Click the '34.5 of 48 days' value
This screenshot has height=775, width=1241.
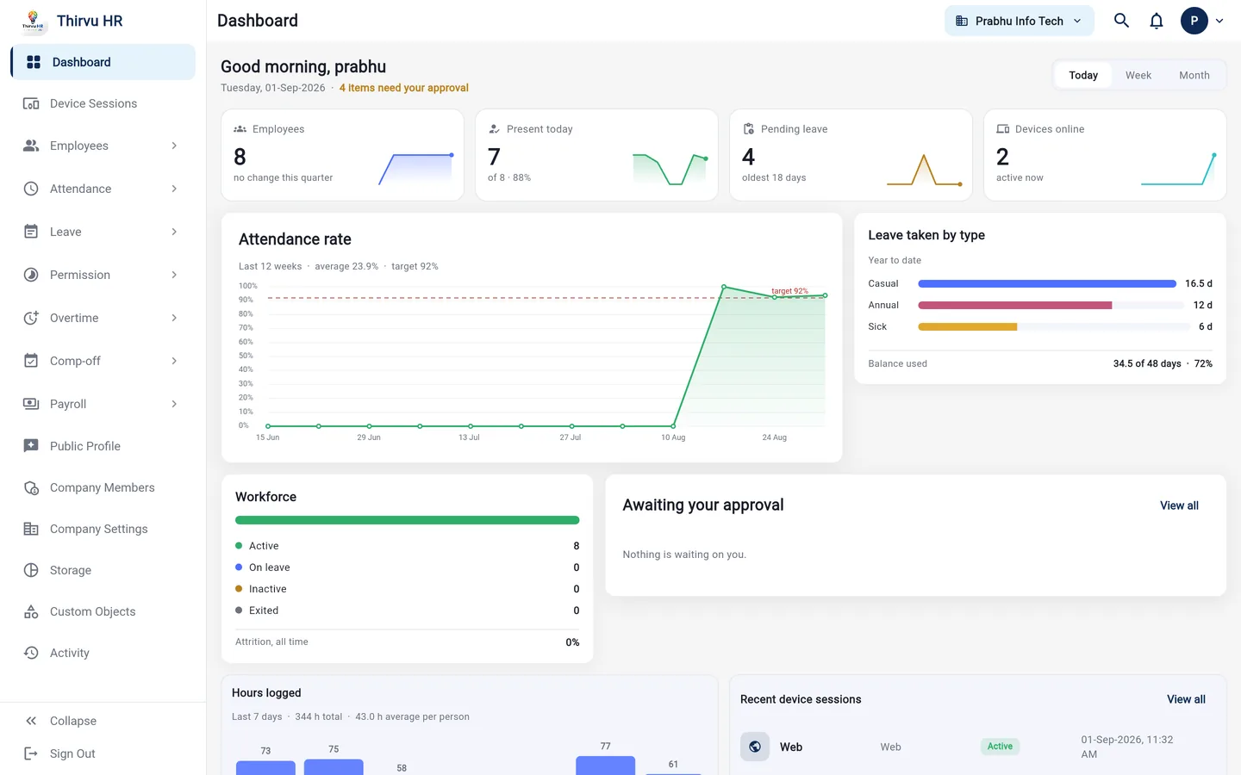(x=1147, y=363)
